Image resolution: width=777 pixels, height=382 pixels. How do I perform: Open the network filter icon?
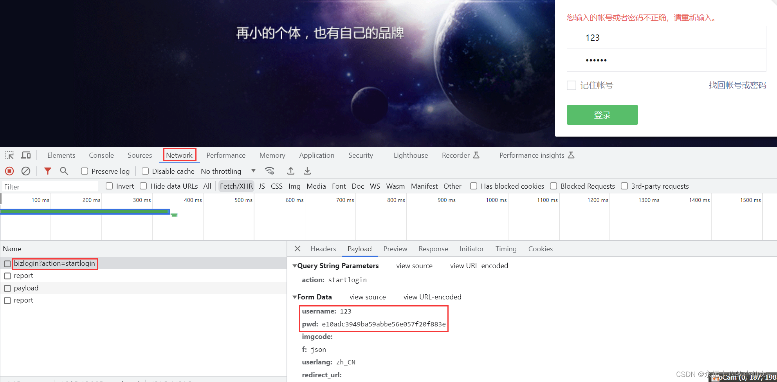(48, 171)
